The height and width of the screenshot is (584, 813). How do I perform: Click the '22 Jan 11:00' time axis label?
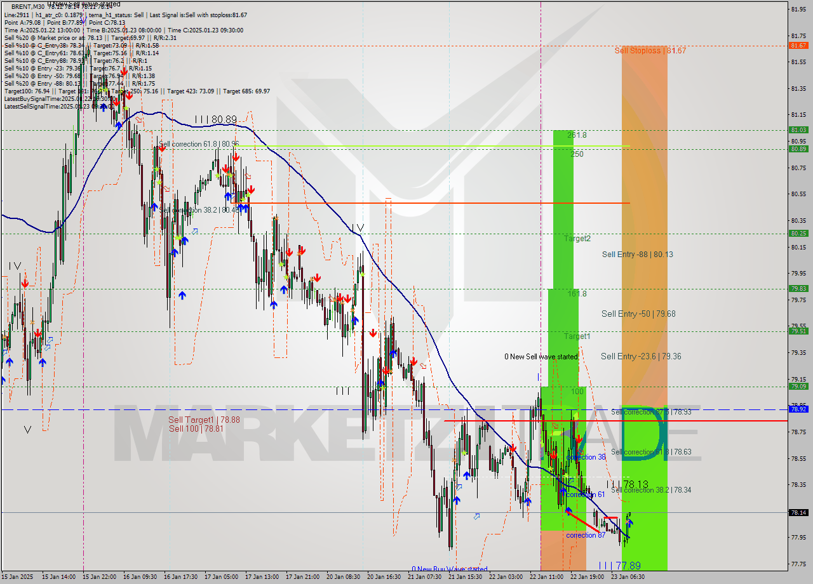click(546, 577)
